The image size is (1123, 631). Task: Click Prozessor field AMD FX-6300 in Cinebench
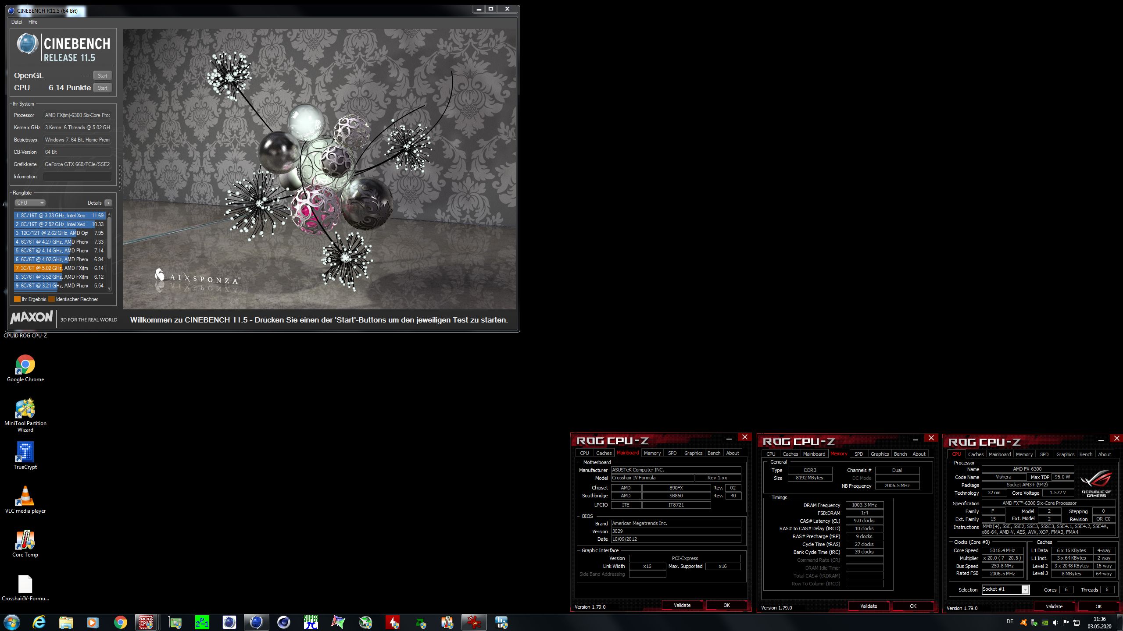(x=77, y=115)
